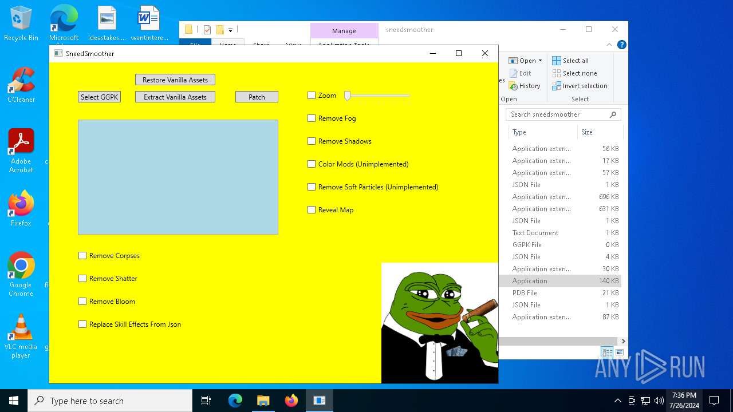Select the wantintere Word document on desktop

pos(149,23)
